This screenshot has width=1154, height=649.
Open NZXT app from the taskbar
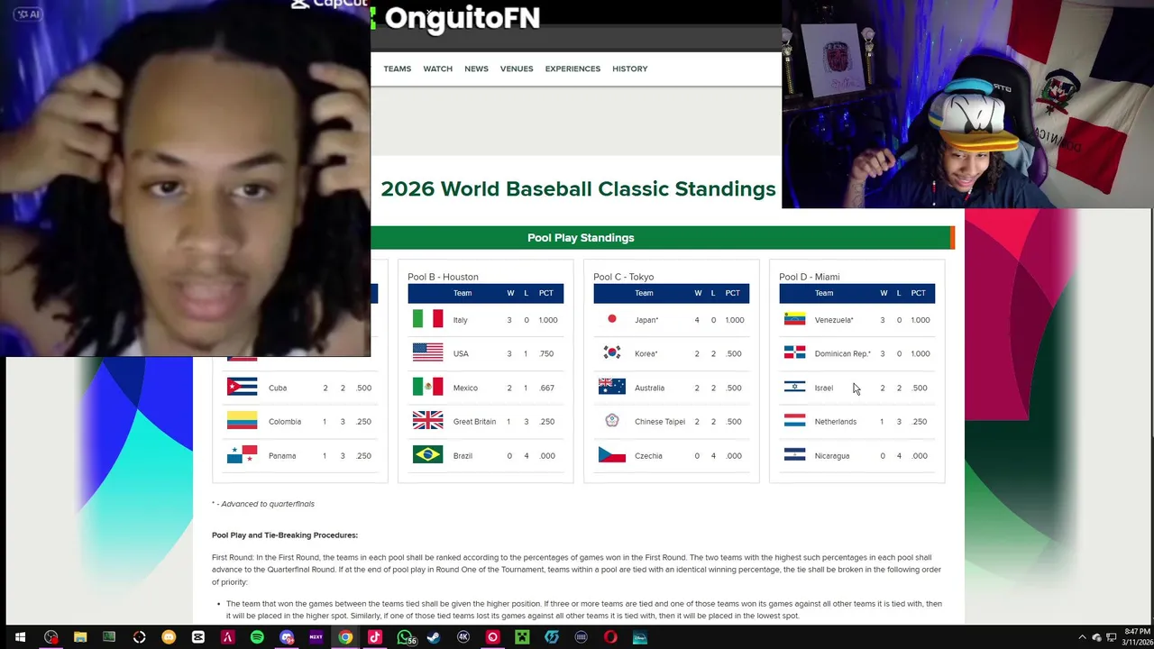click(316, 637)
